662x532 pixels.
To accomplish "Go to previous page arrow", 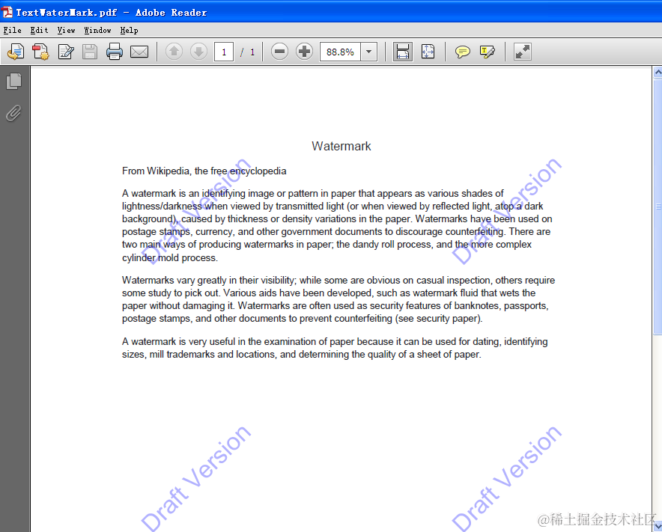I will 174,52.
